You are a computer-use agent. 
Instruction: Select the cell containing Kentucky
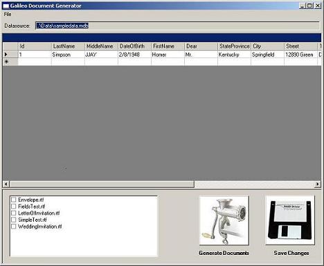click(234, 55)
